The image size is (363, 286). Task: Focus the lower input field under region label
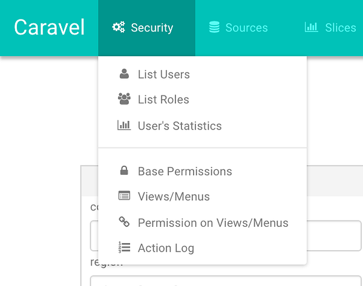[226, 281]
